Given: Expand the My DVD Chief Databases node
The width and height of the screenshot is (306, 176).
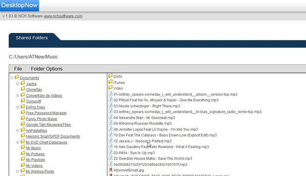Looking at the screenshot, I should coord(18,142).
